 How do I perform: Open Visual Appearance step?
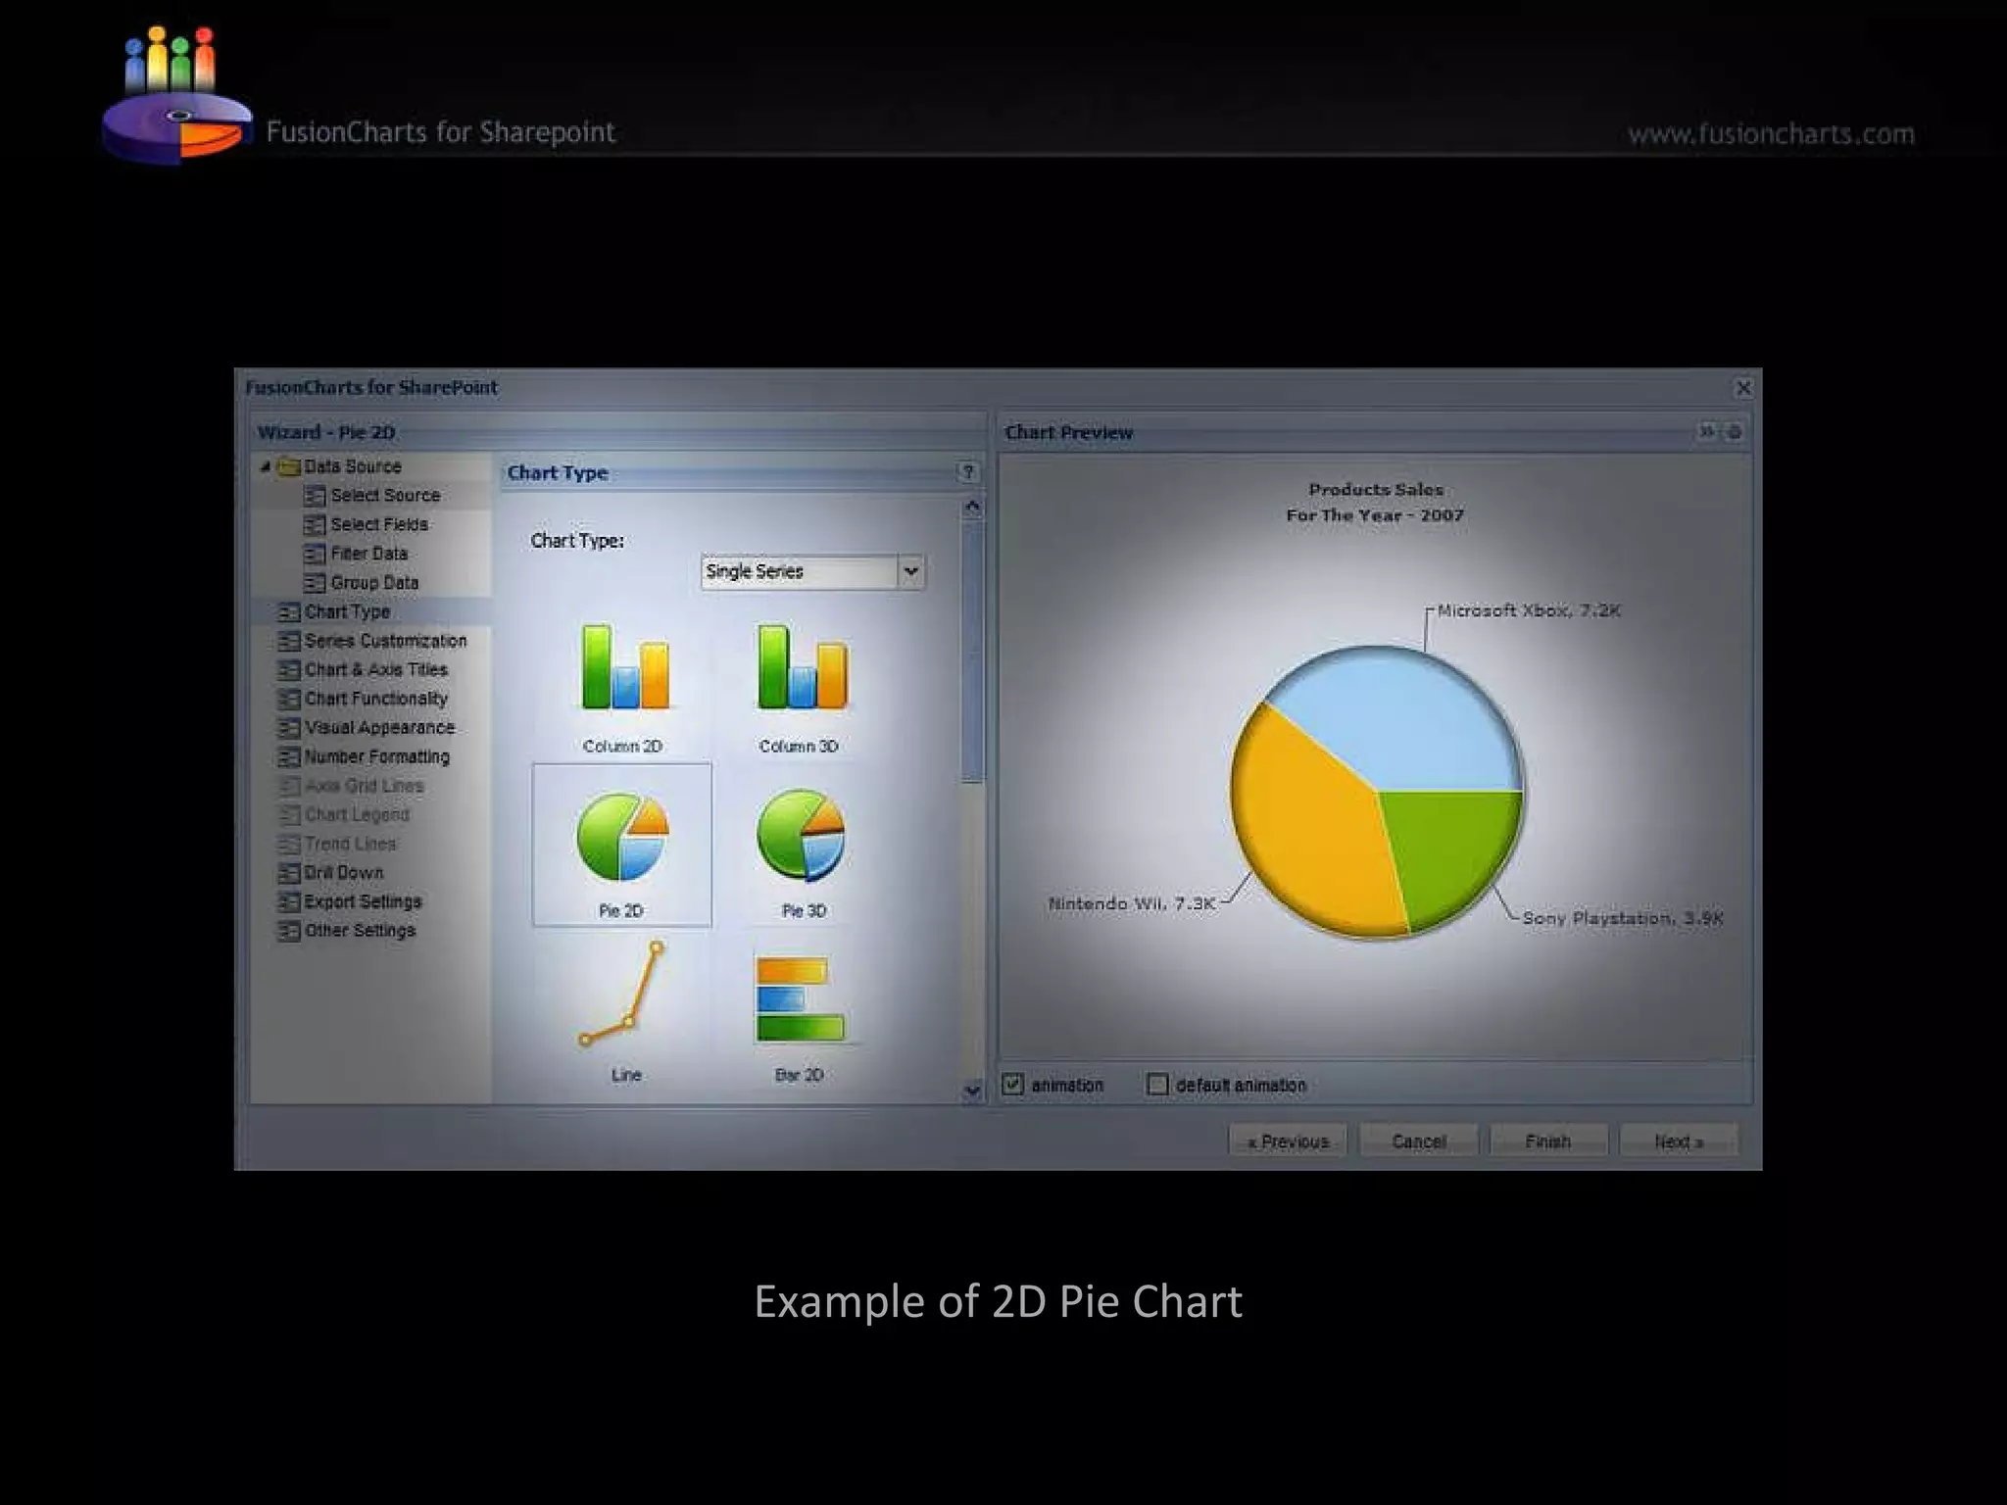tap(367, 728)
